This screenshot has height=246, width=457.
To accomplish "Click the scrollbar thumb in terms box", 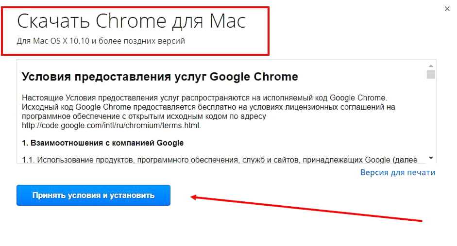I will (431, 75).
